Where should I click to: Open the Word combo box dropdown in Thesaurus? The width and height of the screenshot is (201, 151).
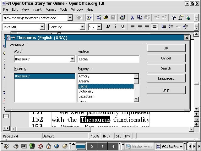[73, 59]
